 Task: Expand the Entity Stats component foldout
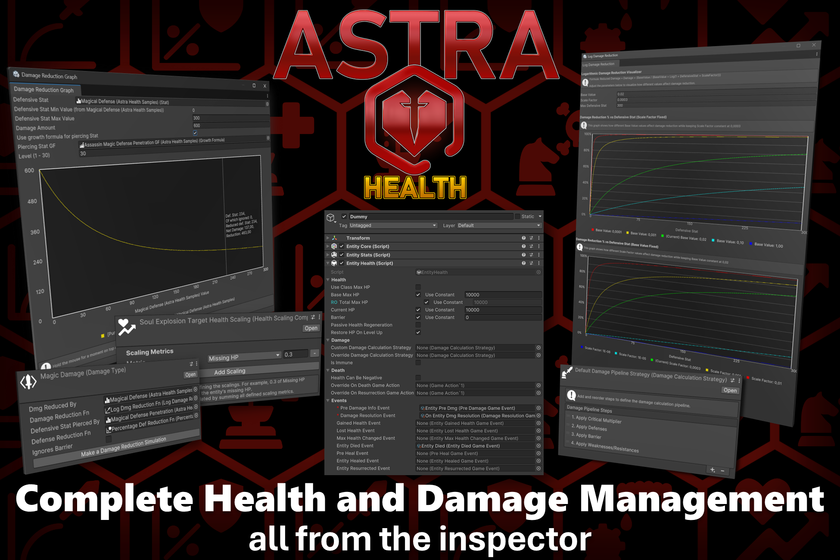pos(328,255)
